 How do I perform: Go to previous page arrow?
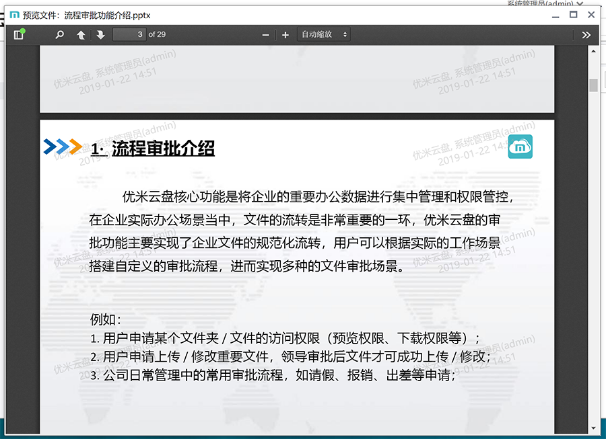click(81, 35)
